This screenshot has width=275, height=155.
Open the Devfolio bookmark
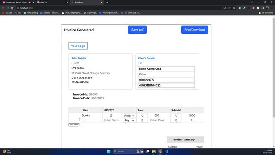(50, 13)
